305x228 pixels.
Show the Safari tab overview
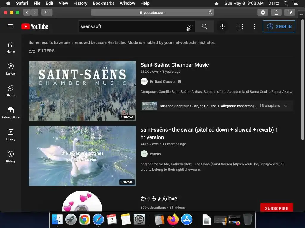coord(290,12)
